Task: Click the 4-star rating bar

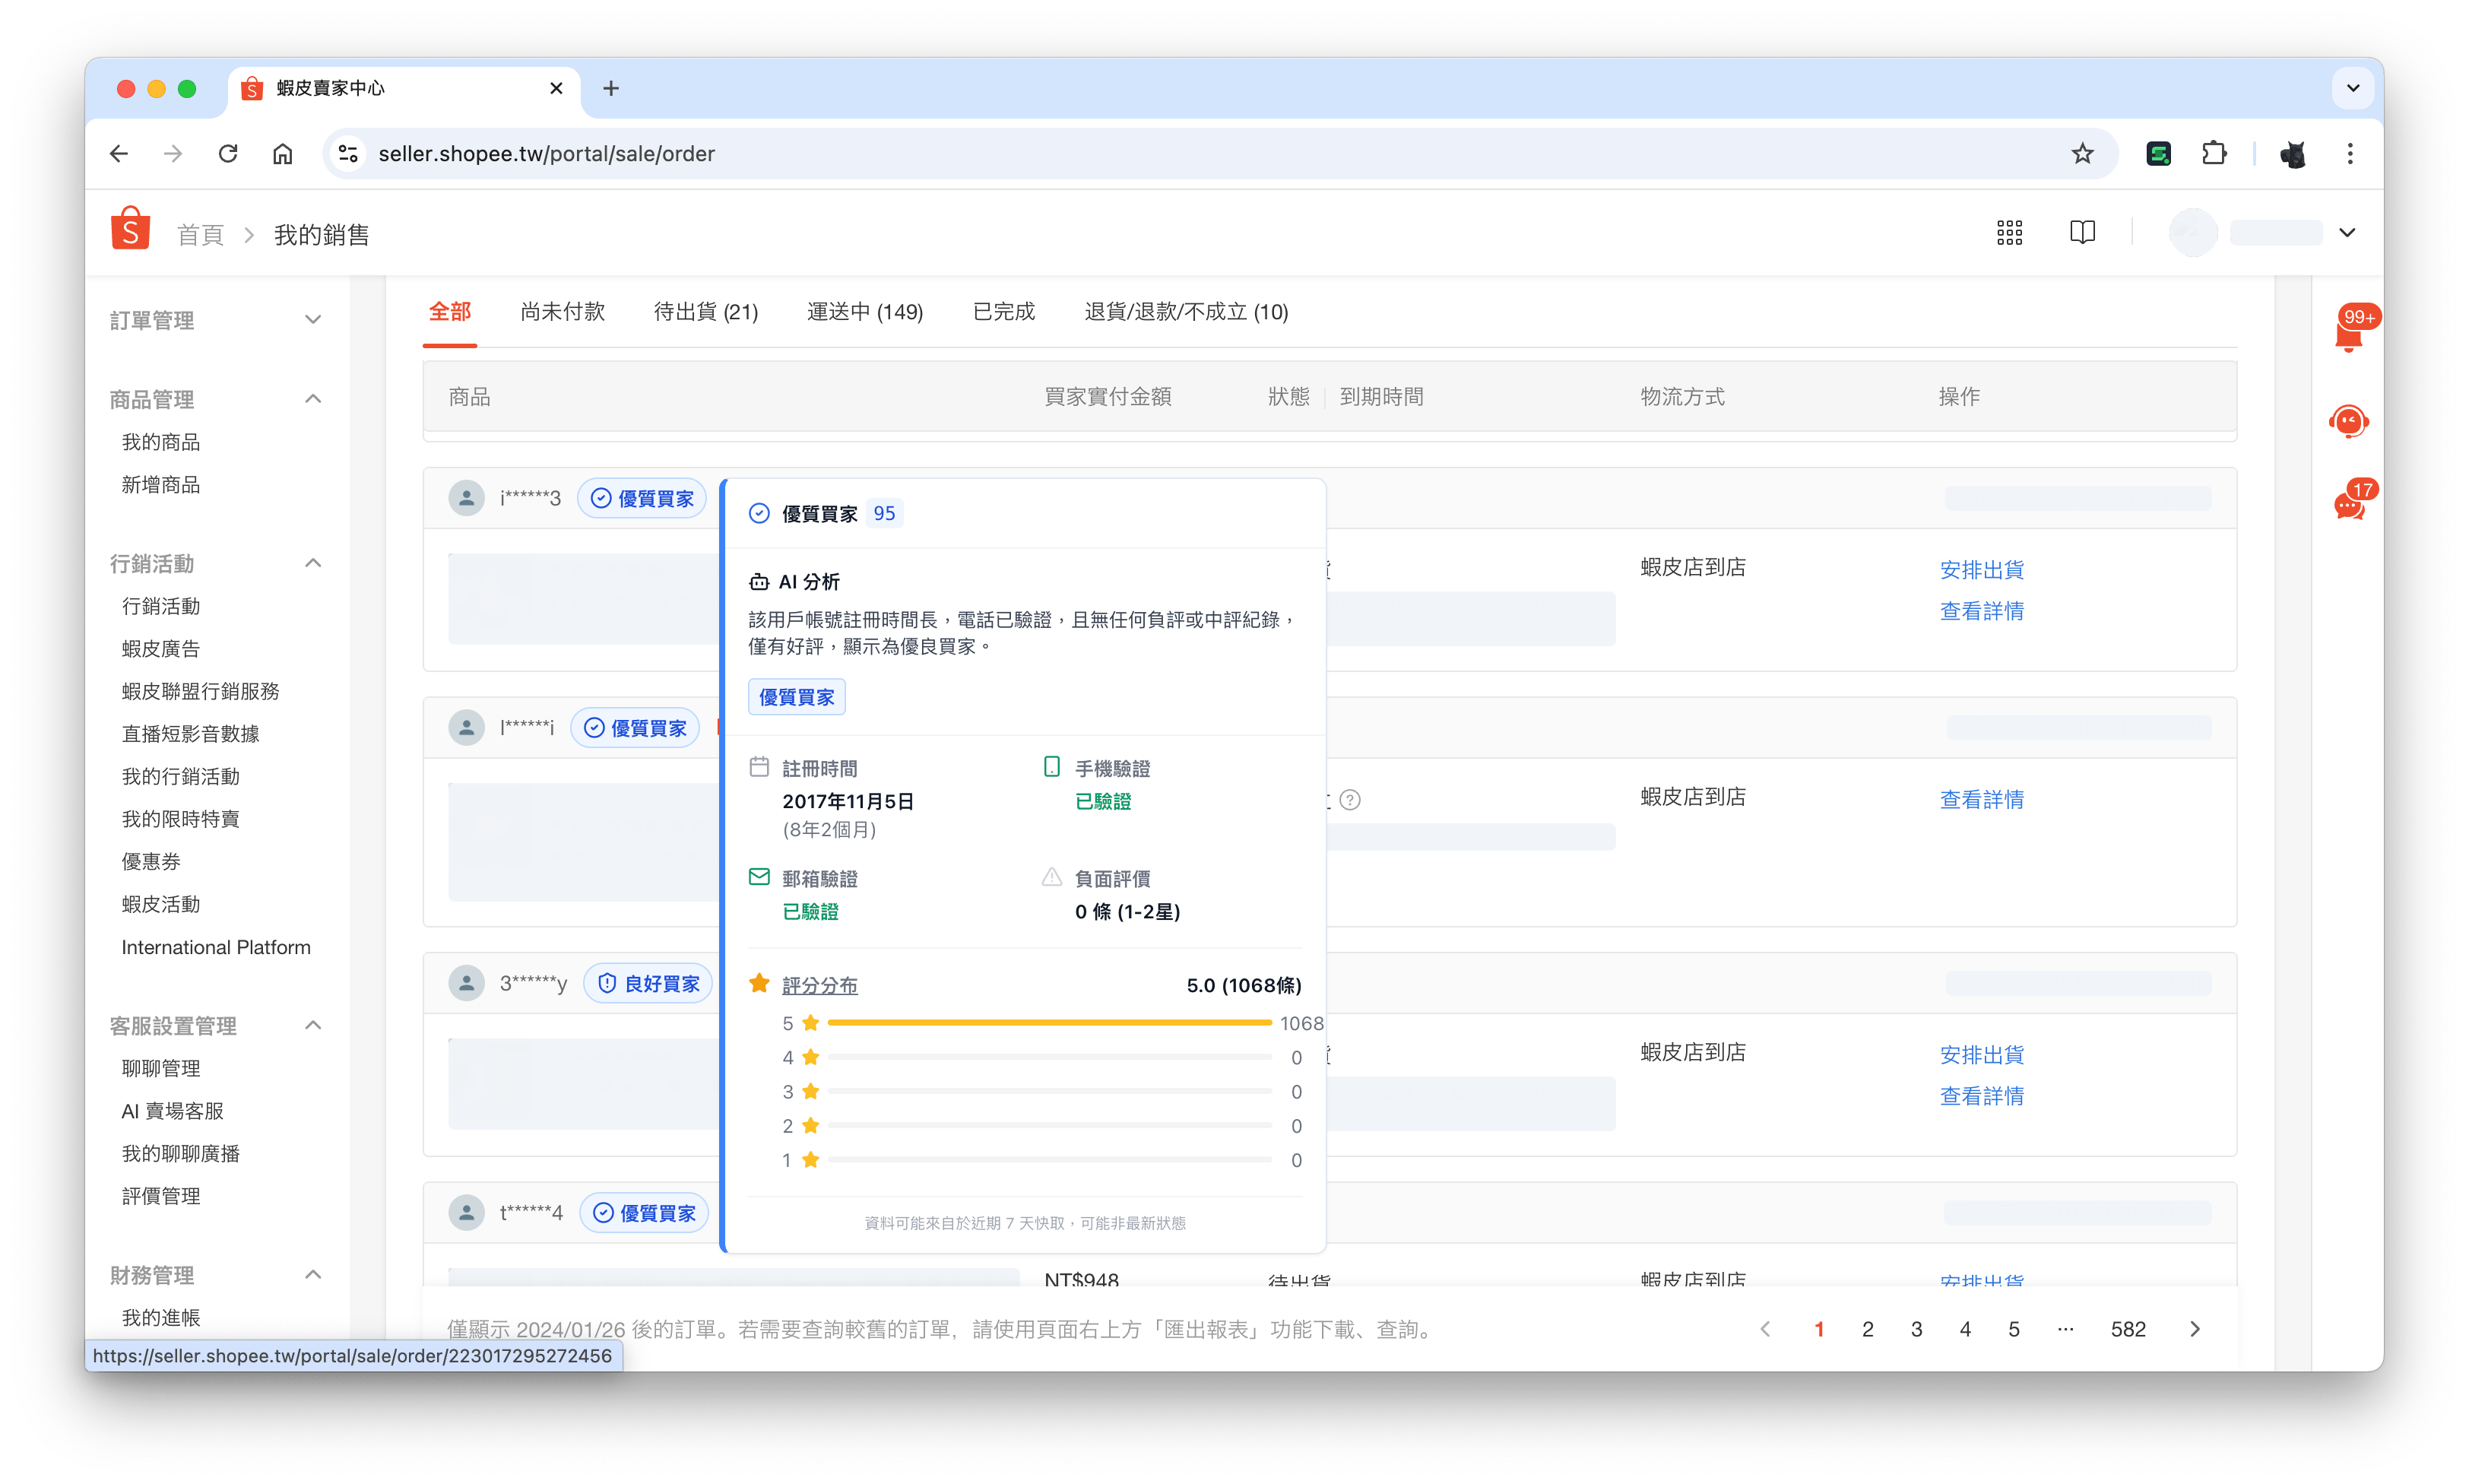Action: 1048,1057
